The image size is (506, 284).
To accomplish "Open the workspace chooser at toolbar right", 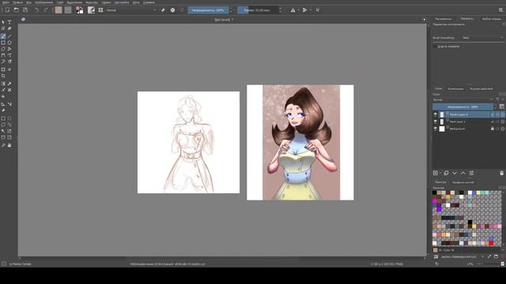I will 500,10.
